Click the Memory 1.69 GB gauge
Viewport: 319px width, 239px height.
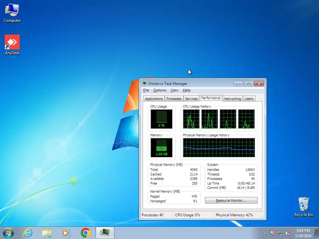coord(161,148)
